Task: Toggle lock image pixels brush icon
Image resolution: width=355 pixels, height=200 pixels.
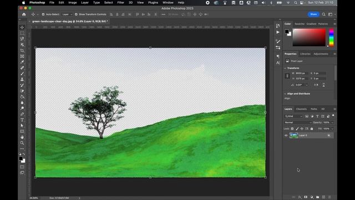Action: pos(297,129)
